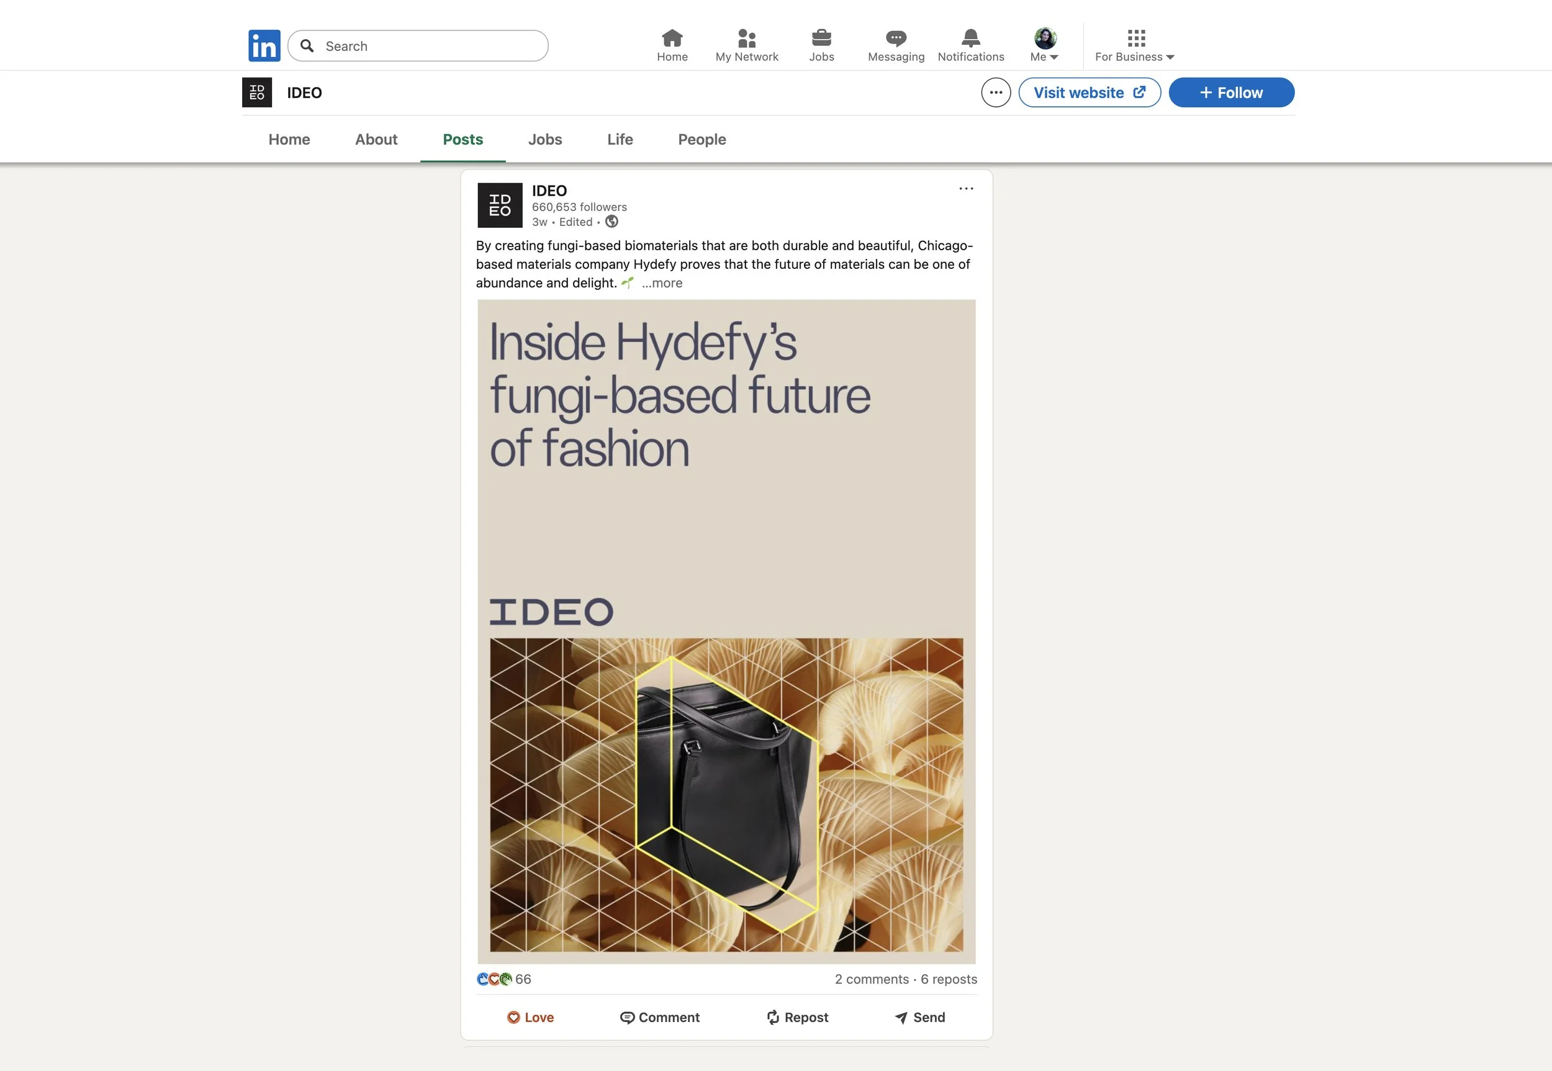Image resolution: width=1552 pixels, height=1071 pixels.
Task: Open the Hydefy post image
Action: point(727,631)
